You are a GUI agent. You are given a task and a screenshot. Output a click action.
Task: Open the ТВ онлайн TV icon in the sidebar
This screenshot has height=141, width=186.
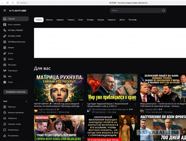[5, 65]
